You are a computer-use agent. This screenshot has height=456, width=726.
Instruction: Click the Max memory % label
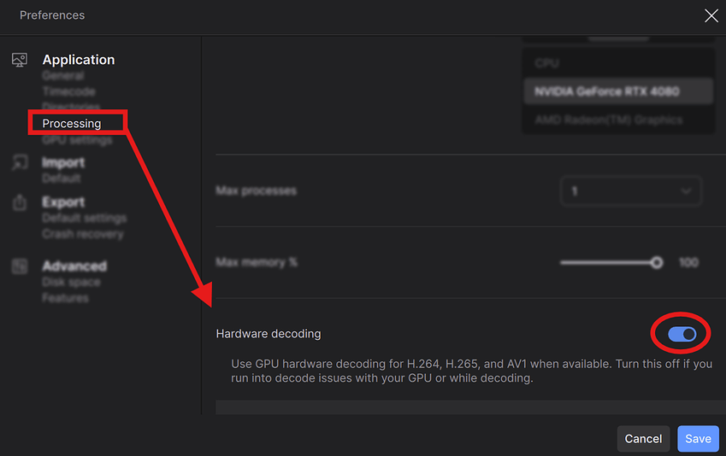pyautogui.click(x=257, y=263)
